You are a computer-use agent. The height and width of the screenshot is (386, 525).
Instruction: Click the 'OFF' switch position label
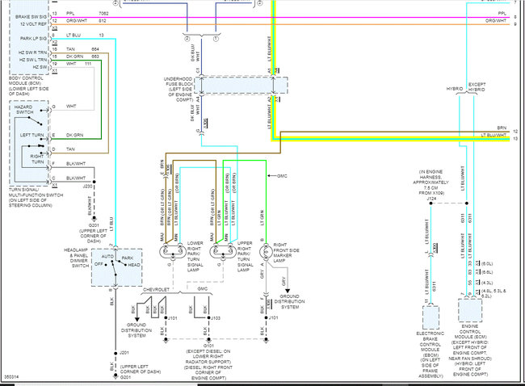(x=99, y=264)
